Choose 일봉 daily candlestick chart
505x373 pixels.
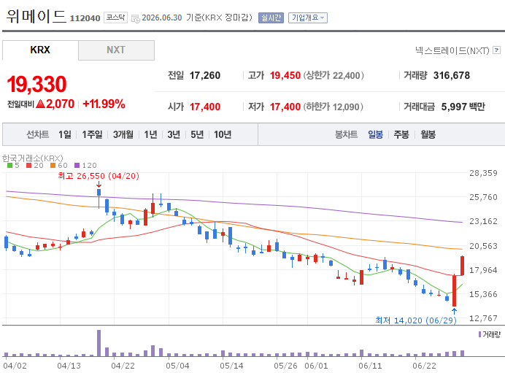point(376,134)
